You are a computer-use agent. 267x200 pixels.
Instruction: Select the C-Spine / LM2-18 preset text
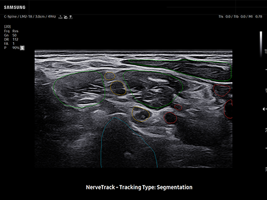click(x=18, y=17)
